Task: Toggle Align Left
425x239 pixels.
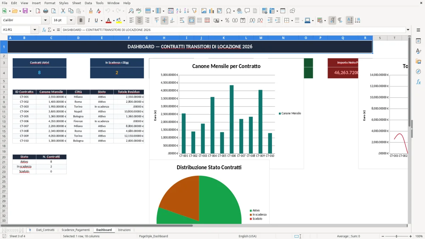Action: (x=132, y=21)
